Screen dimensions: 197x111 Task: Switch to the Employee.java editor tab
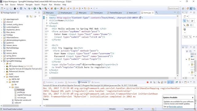65,13
